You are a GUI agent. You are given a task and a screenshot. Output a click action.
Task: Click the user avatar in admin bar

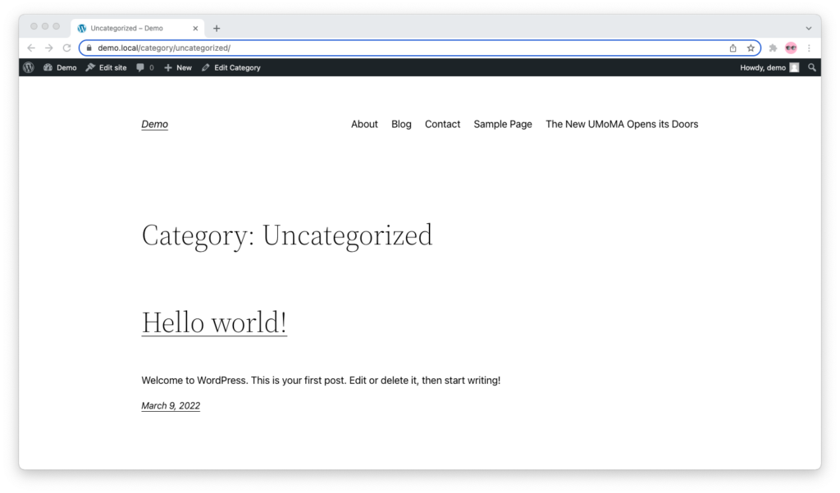tap(794, 67)
